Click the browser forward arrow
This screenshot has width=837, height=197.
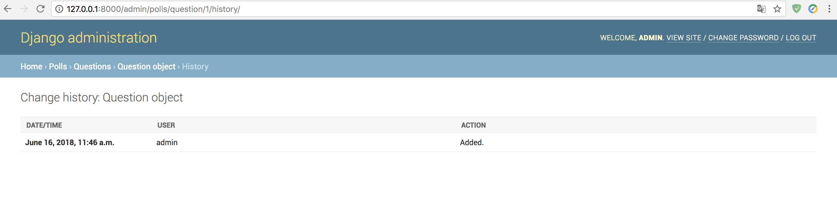point(24,9)
